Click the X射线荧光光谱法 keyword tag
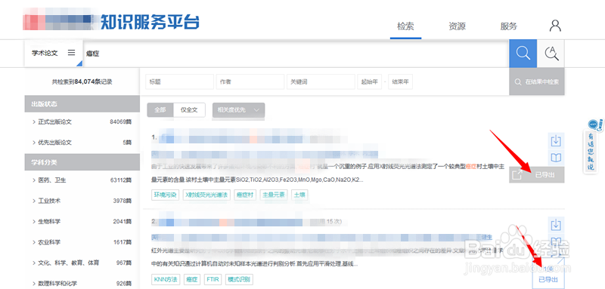The height and width of the screenshot is (289, 605). point(206,195)
